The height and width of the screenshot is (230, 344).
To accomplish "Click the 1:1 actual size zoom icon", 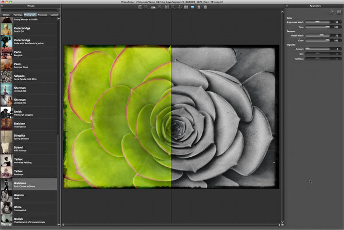I will 140,7.
